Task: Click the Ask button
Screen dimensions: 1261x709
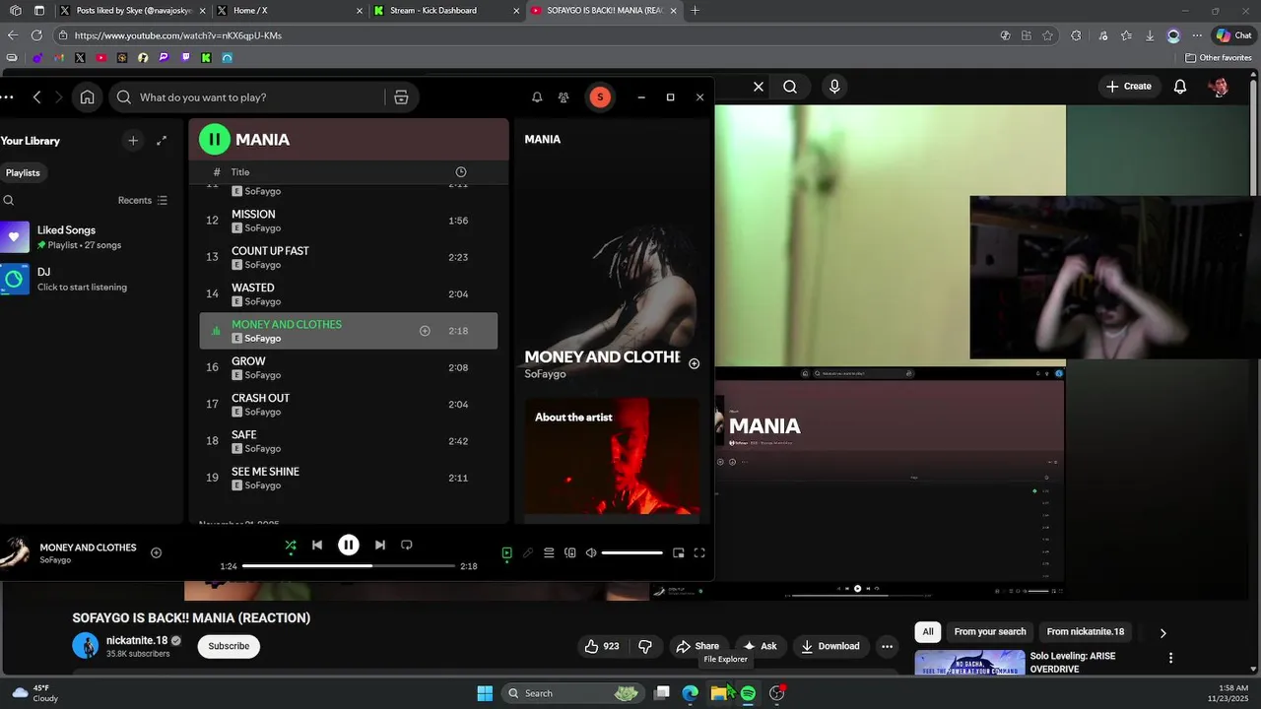Action: (761, 646)
